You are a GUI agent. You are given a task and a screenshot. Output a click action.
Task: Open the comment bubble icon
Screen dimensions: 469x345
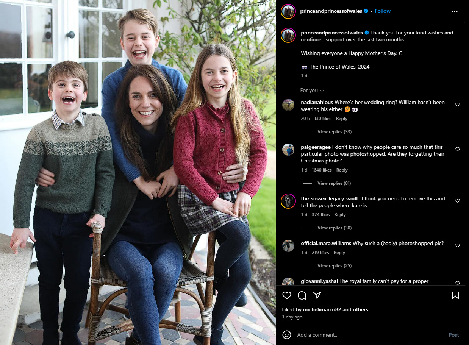point(302,295)
